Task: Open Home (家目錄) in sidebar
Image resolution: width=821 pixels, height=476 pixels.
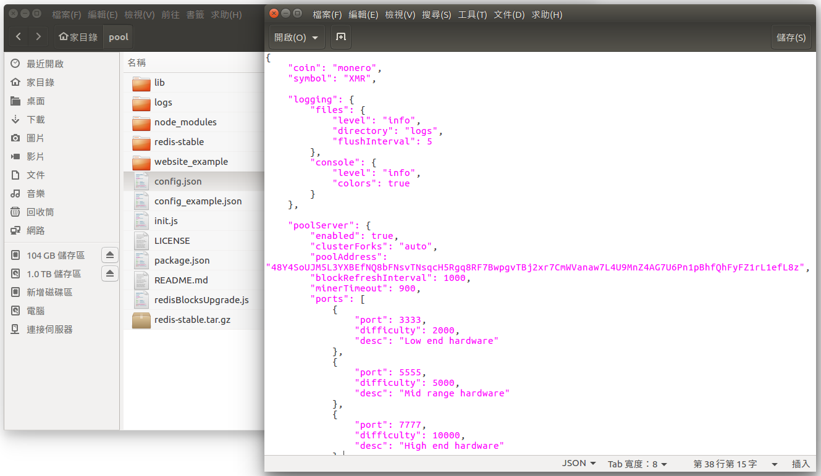Action: [x=61, y=82]
